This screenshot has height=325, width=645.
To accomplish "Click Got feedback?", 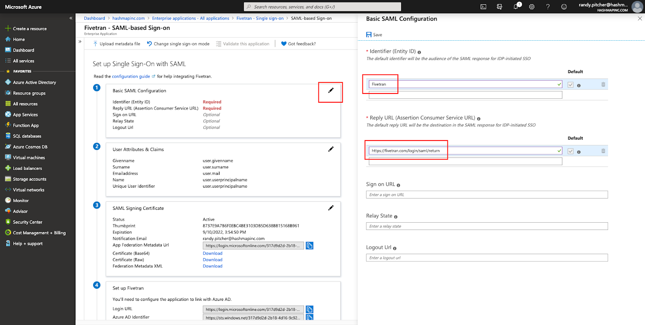I will pyautogui.click(x=298, y=44).
